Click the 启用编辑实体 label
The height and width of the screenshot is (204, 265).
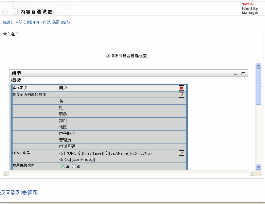click(x=23, y=165)
